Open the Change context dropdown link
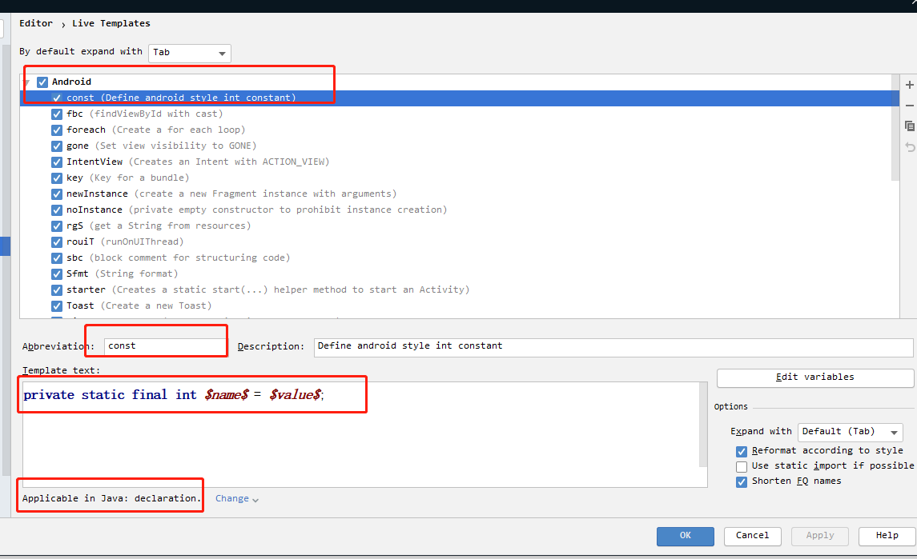The image size is (917, 559). [x=237, y=499]
